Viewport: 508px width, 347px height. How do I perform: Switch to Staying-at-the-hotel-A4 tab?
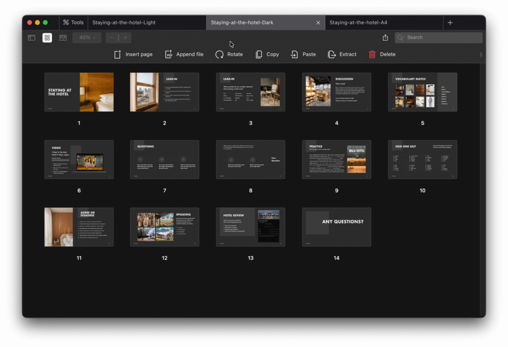pos(358,22)
